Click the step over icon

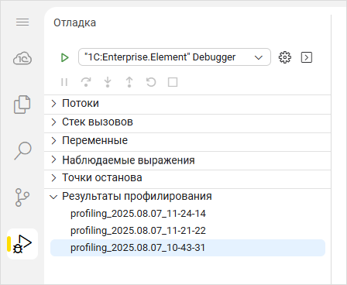[x=86, y=82]
